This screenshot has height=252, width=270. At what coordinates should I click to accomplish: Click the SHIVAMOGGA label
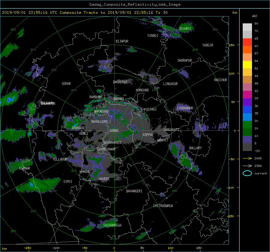tap(112, 225)
